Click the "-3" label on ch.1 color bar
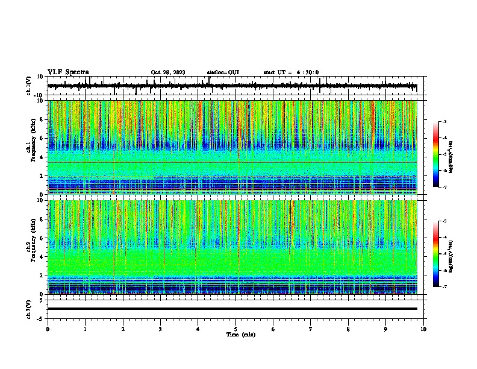This screenshot has width=477, height=369. [x=444, y=122]
